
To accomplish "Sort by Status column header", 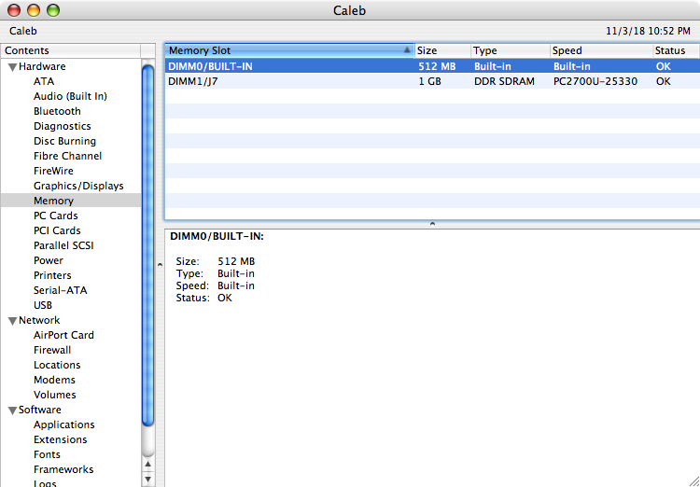I will coord(676,50).
